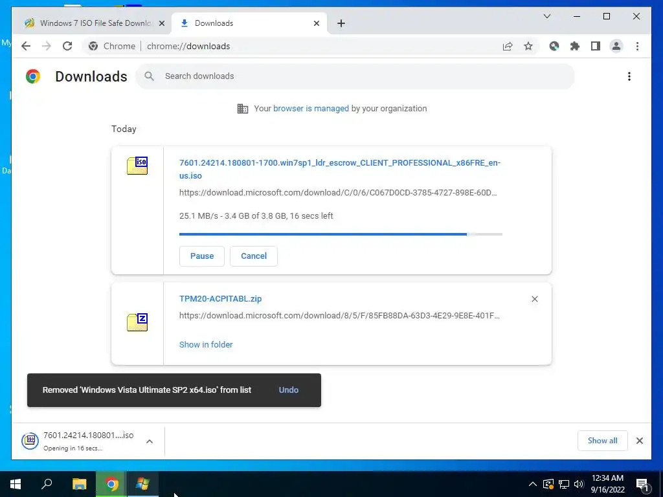This screenshot has height=497, width=663.
Task: Open a new tab with plus button
Action: click(x=341, y=23)
